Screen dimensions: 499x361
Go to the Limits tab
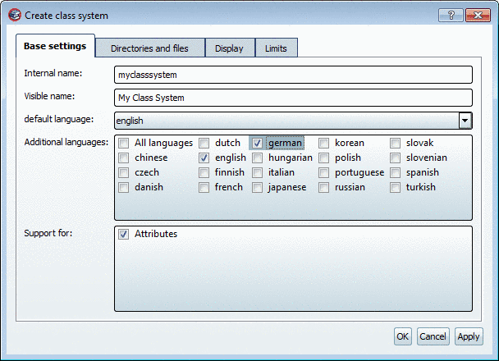pos(276,48)
